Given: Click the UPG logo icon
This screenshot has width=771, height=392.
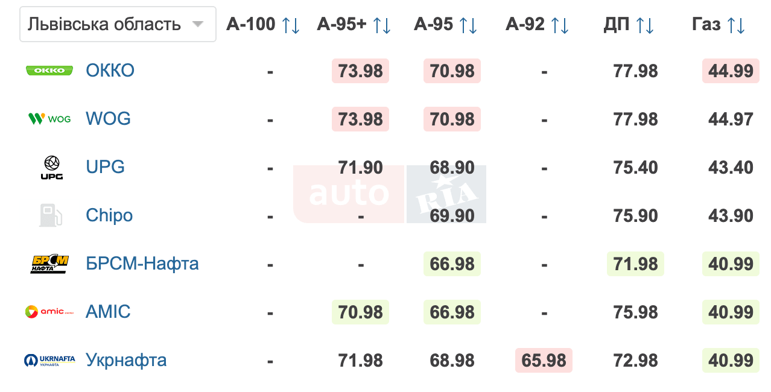Looking at the screenshot, I should click(51, 167).
